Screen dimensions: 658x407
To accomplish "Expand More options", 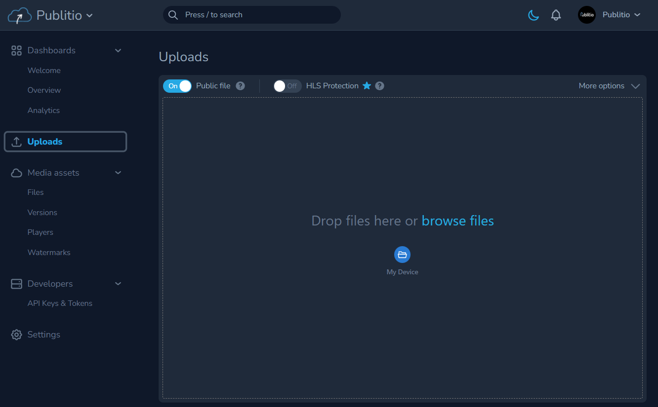I will coord(610,85).
